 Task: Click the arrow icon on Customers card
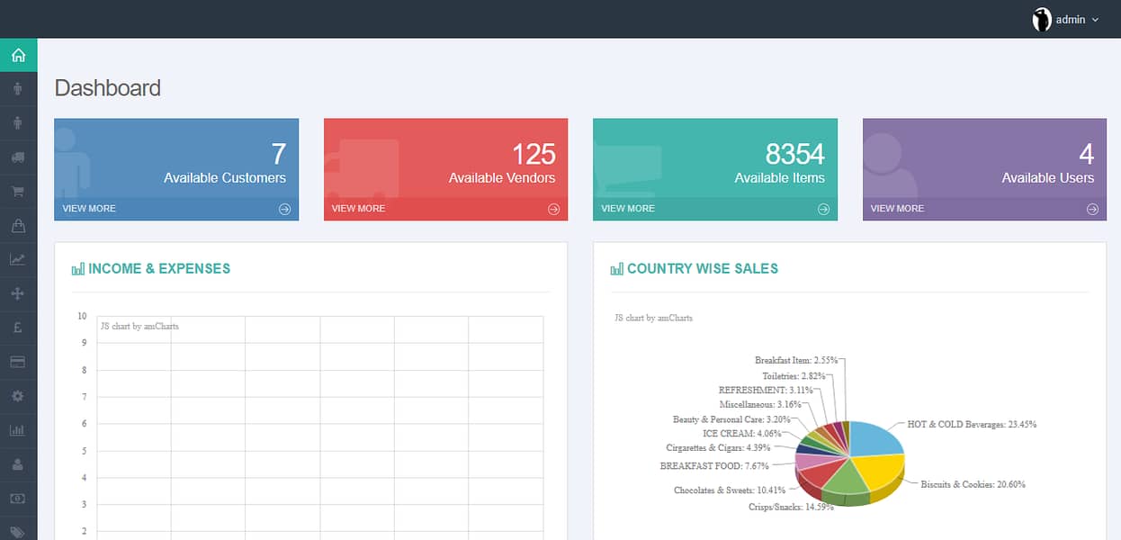coord(284,209)
